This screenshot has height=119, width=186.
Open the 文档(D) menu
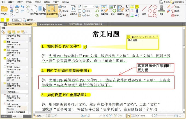(29, 2)
